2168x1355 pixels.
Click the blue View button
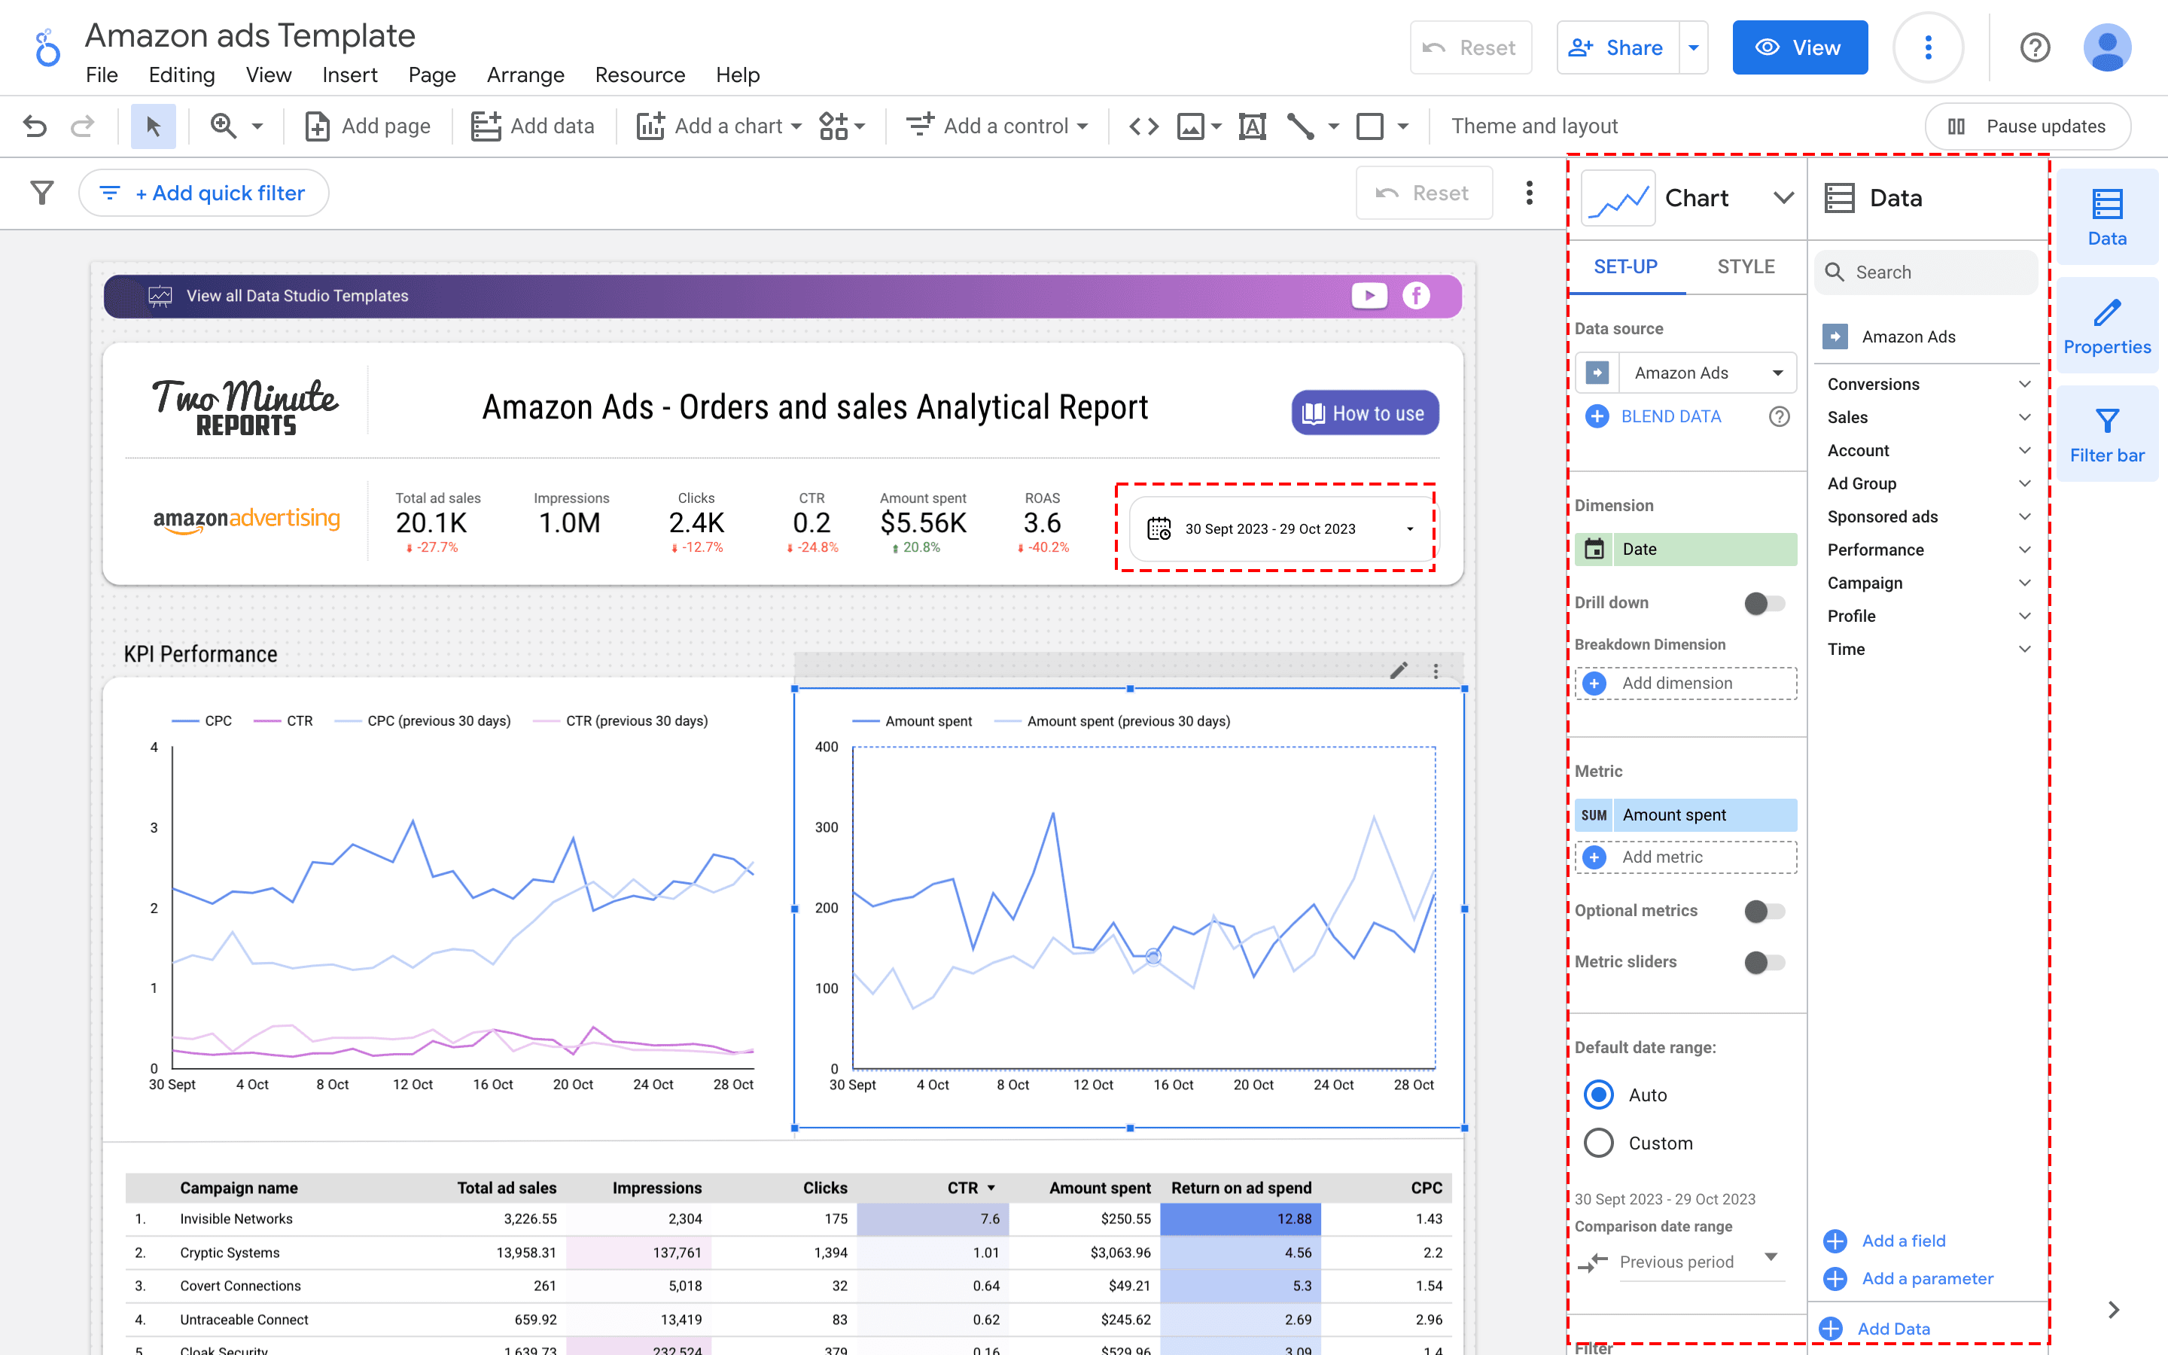point(1799,47)
